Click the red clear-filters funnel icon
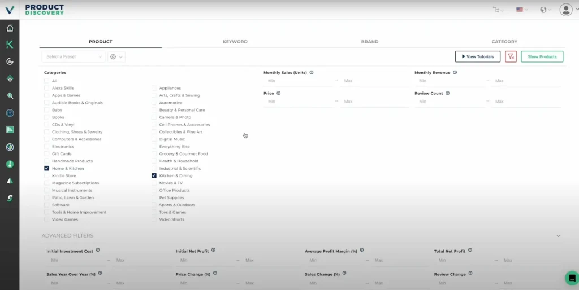 tap(511, 57)
